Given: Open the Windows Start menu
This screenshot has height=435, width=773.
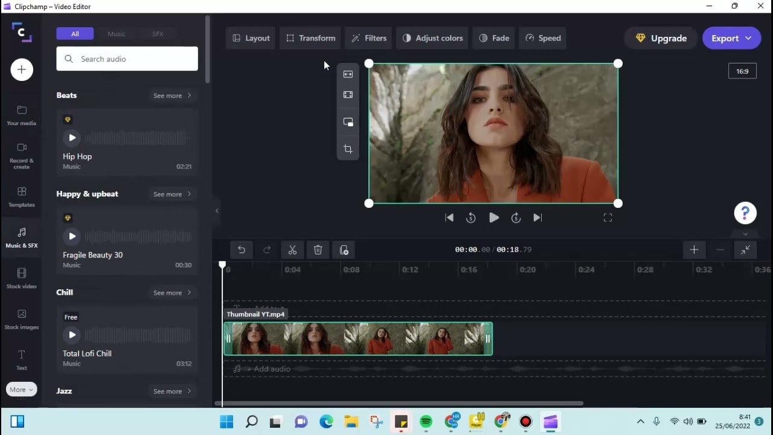Looking at the screenshot, I should coord(226,422).
